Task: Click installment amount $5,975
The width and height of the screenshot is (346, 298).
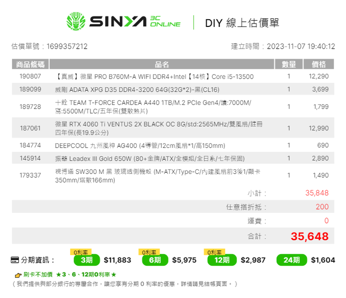Action: [x=184, y=260]
